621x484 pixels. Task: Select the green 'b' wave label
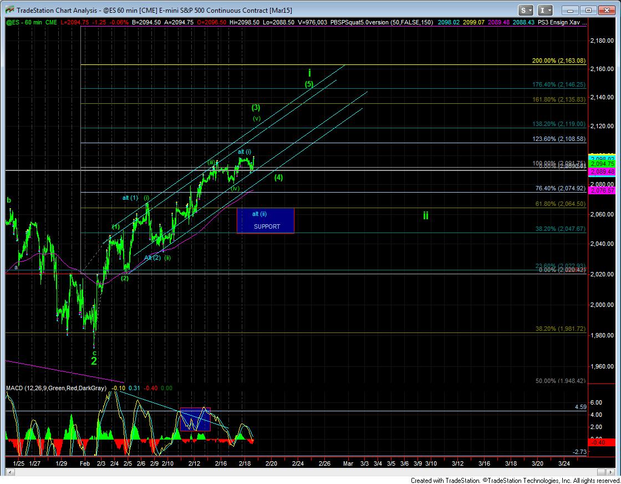[x=9, y=200]
